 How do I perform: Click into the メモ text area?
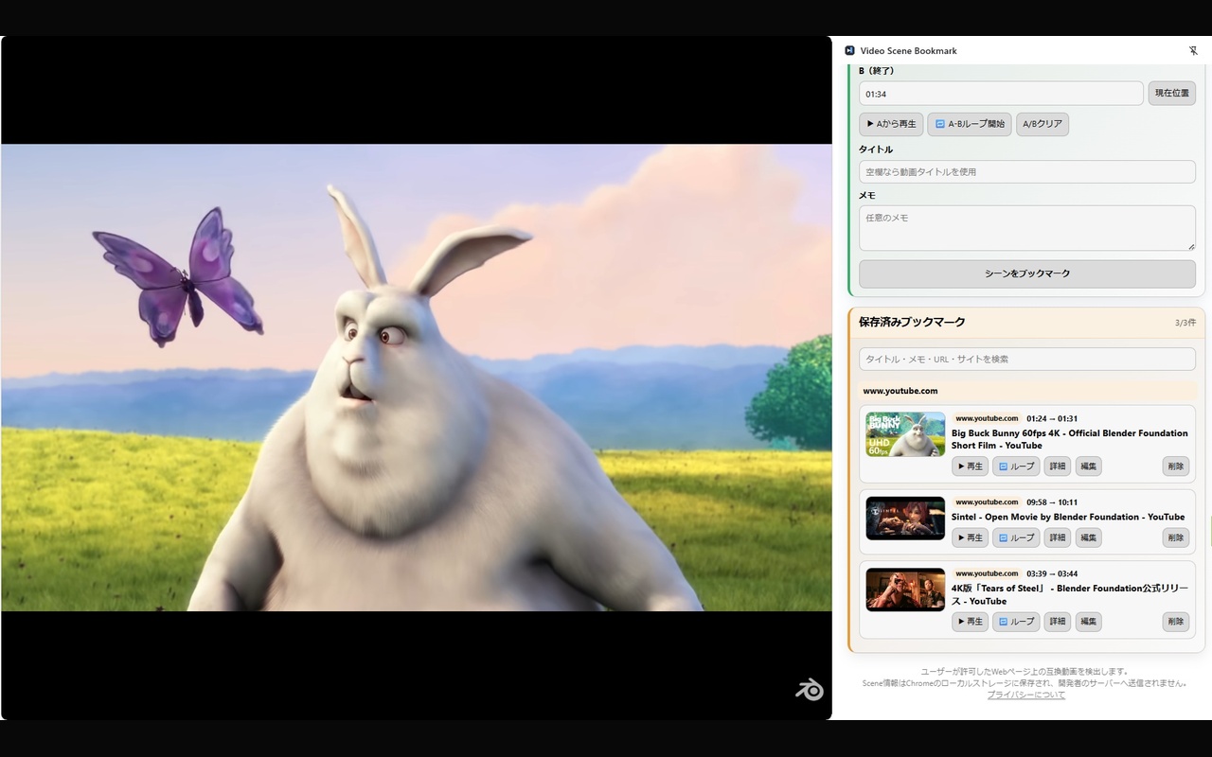tap(1027, 228)
